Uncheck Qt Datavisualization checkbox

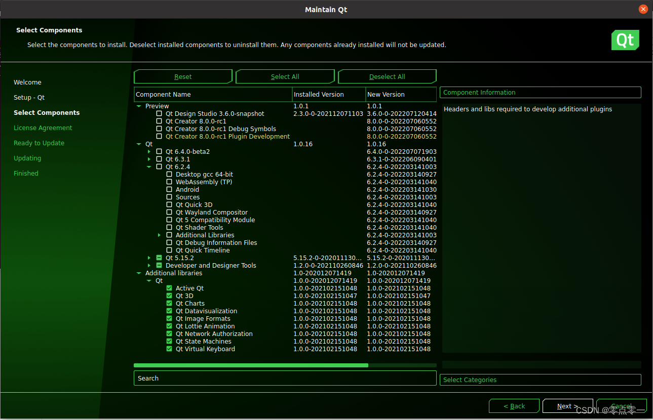tap(169, 311)
